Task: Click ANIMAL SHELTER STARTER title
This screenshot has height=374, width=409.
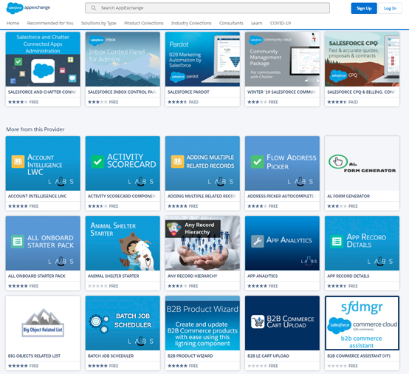Action: (x=114, y=276)
